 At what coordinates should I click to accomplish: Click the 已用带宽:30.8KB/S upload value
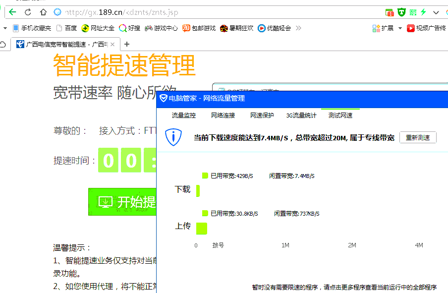[234, 214]
